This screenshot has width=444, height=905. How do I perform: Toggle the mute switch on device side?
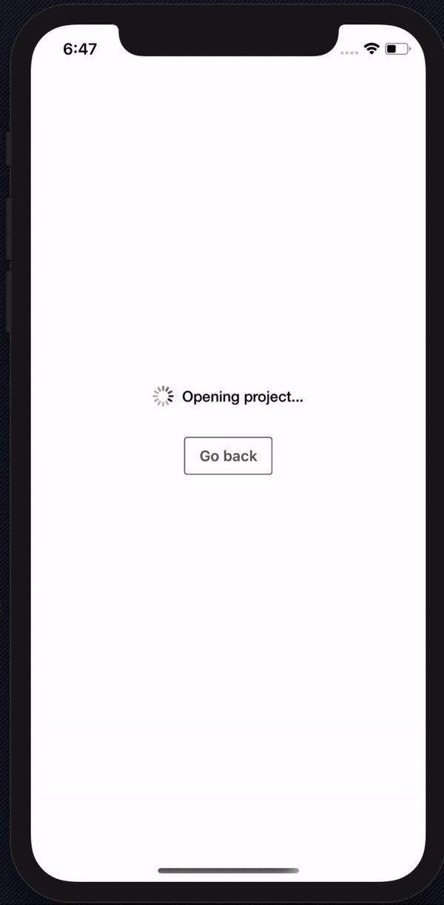coord(8,148)
